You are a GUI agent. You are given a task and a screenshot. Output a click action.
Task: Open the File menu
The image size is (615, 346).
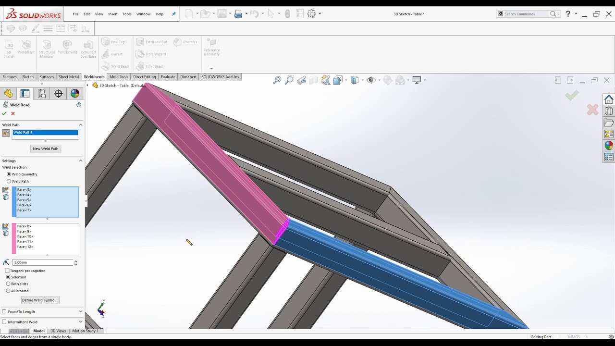pos(75,14)
